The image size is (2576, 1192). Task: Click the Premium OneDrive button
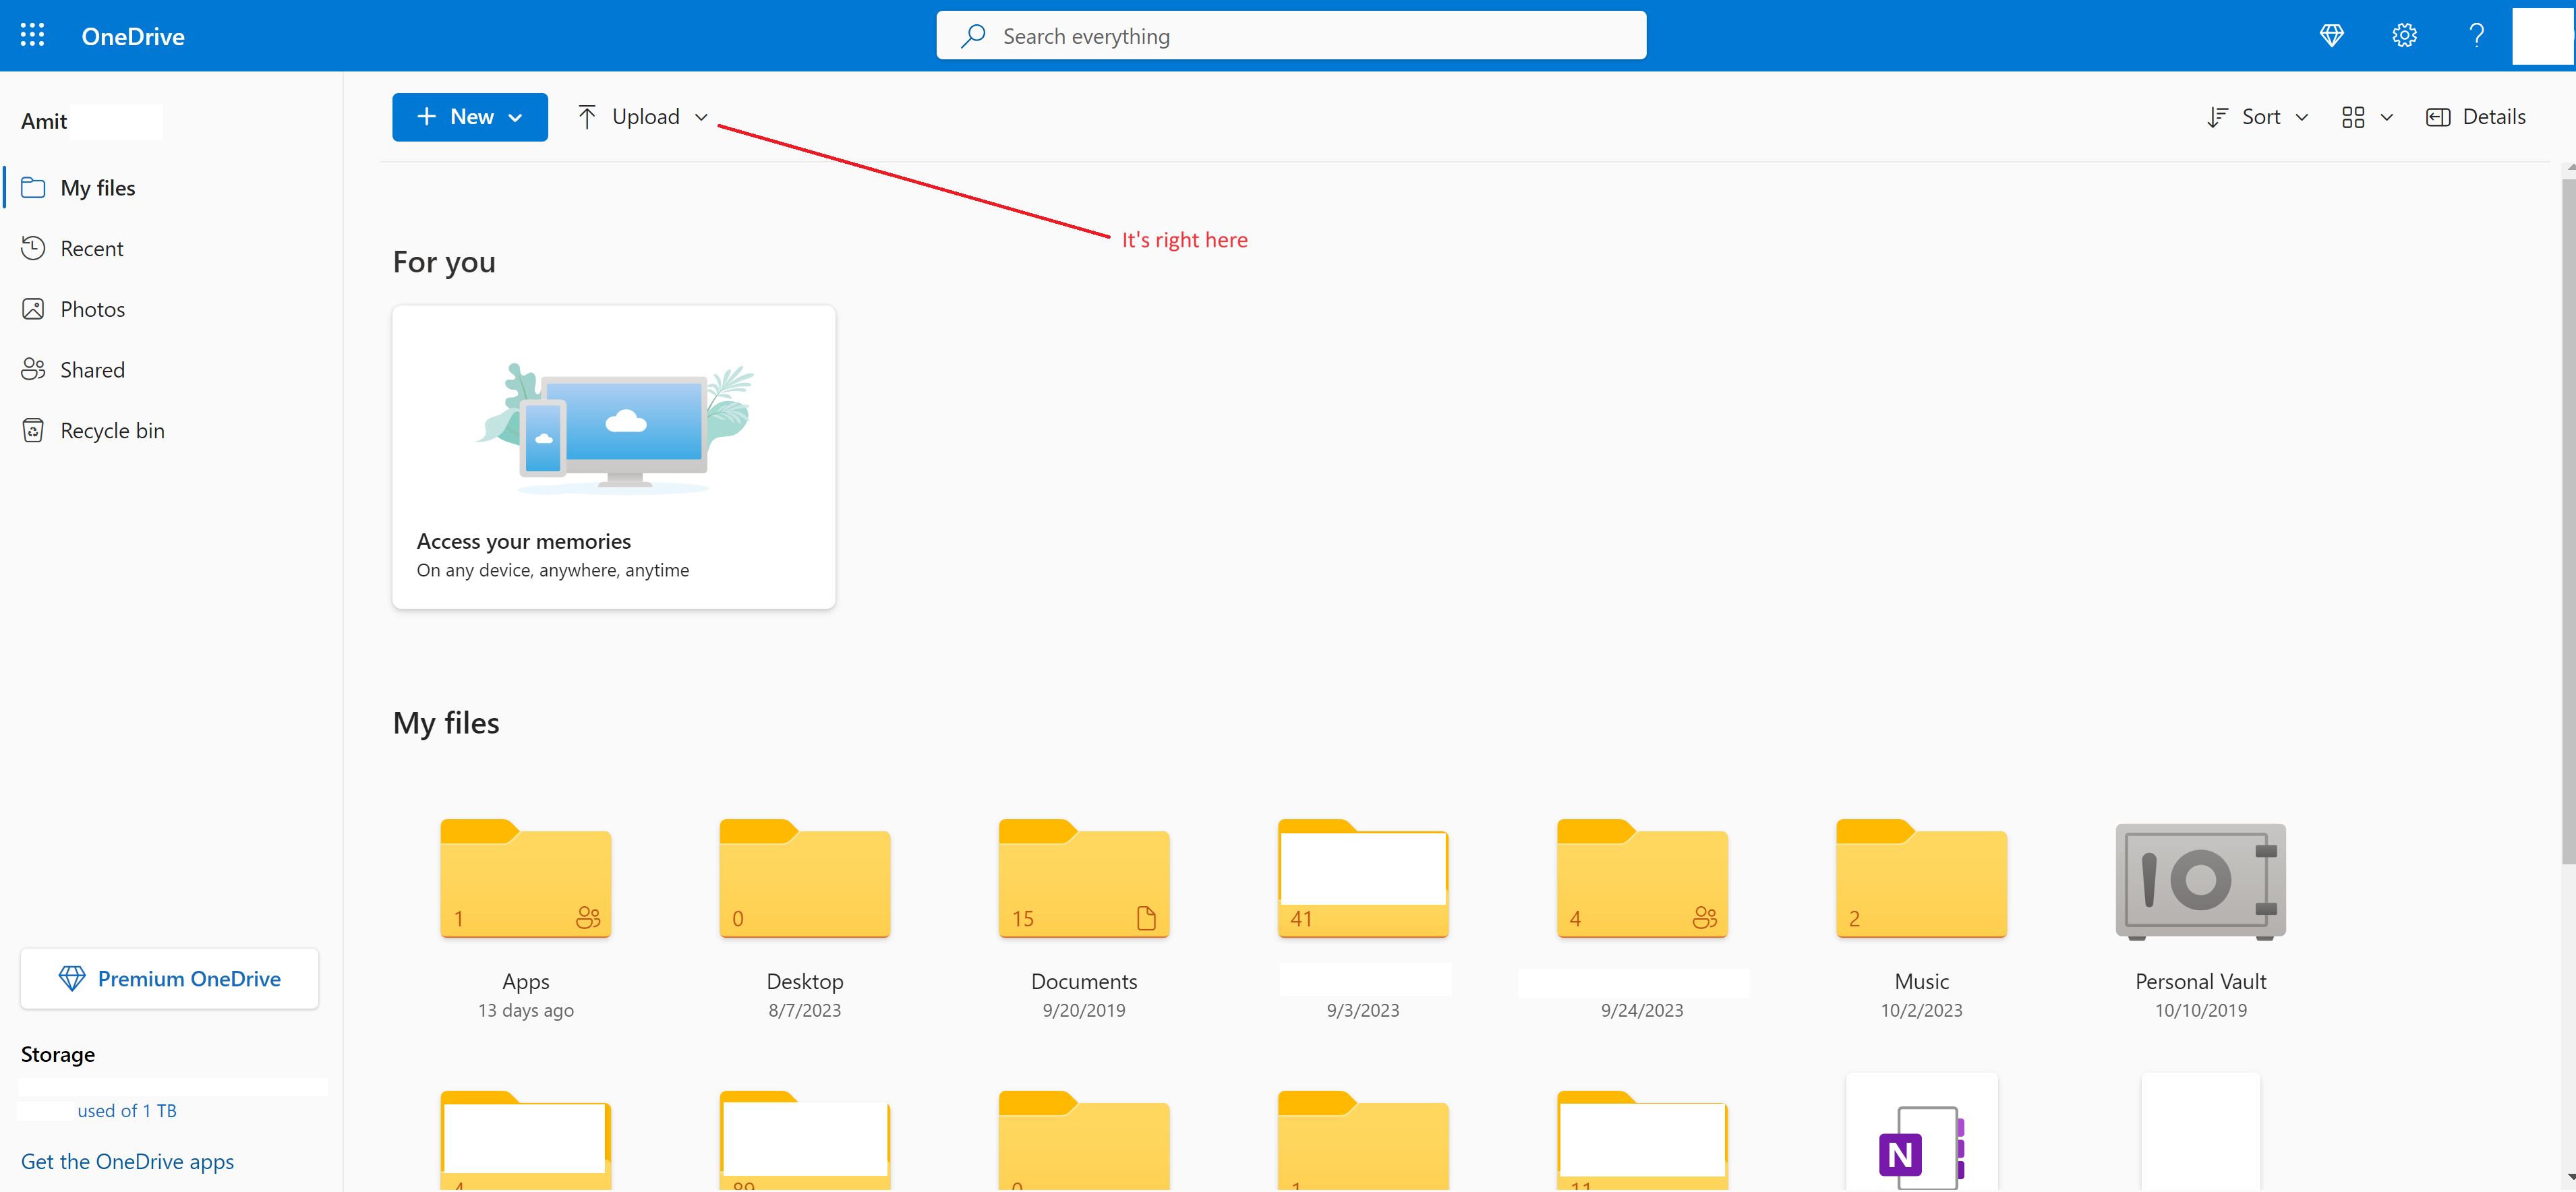(170, 978)
